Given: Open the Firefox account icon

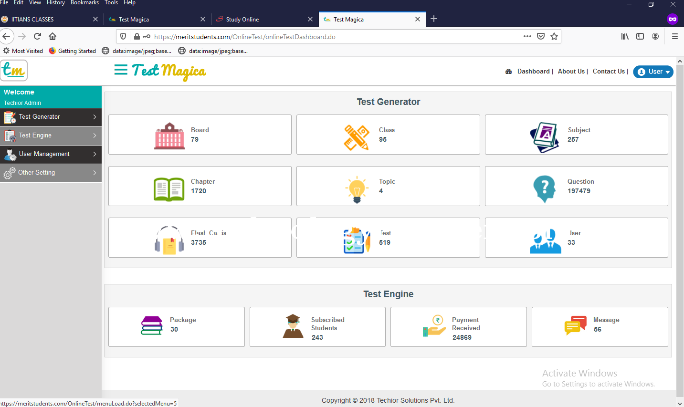Looking at the screenshot, I should [x=655, y=36].
